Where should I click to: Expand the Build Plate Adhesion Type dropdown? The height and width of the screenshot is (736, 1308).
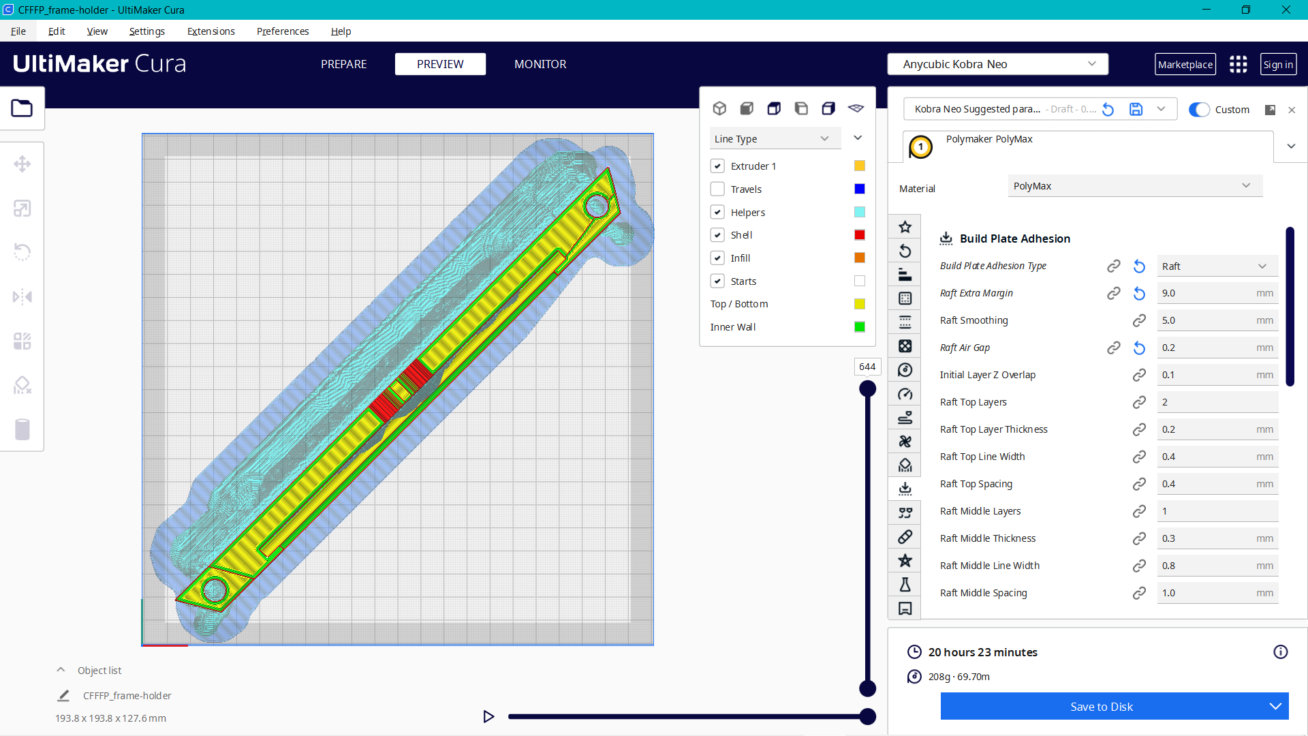pyautogui.click(x=1216, y=266)
